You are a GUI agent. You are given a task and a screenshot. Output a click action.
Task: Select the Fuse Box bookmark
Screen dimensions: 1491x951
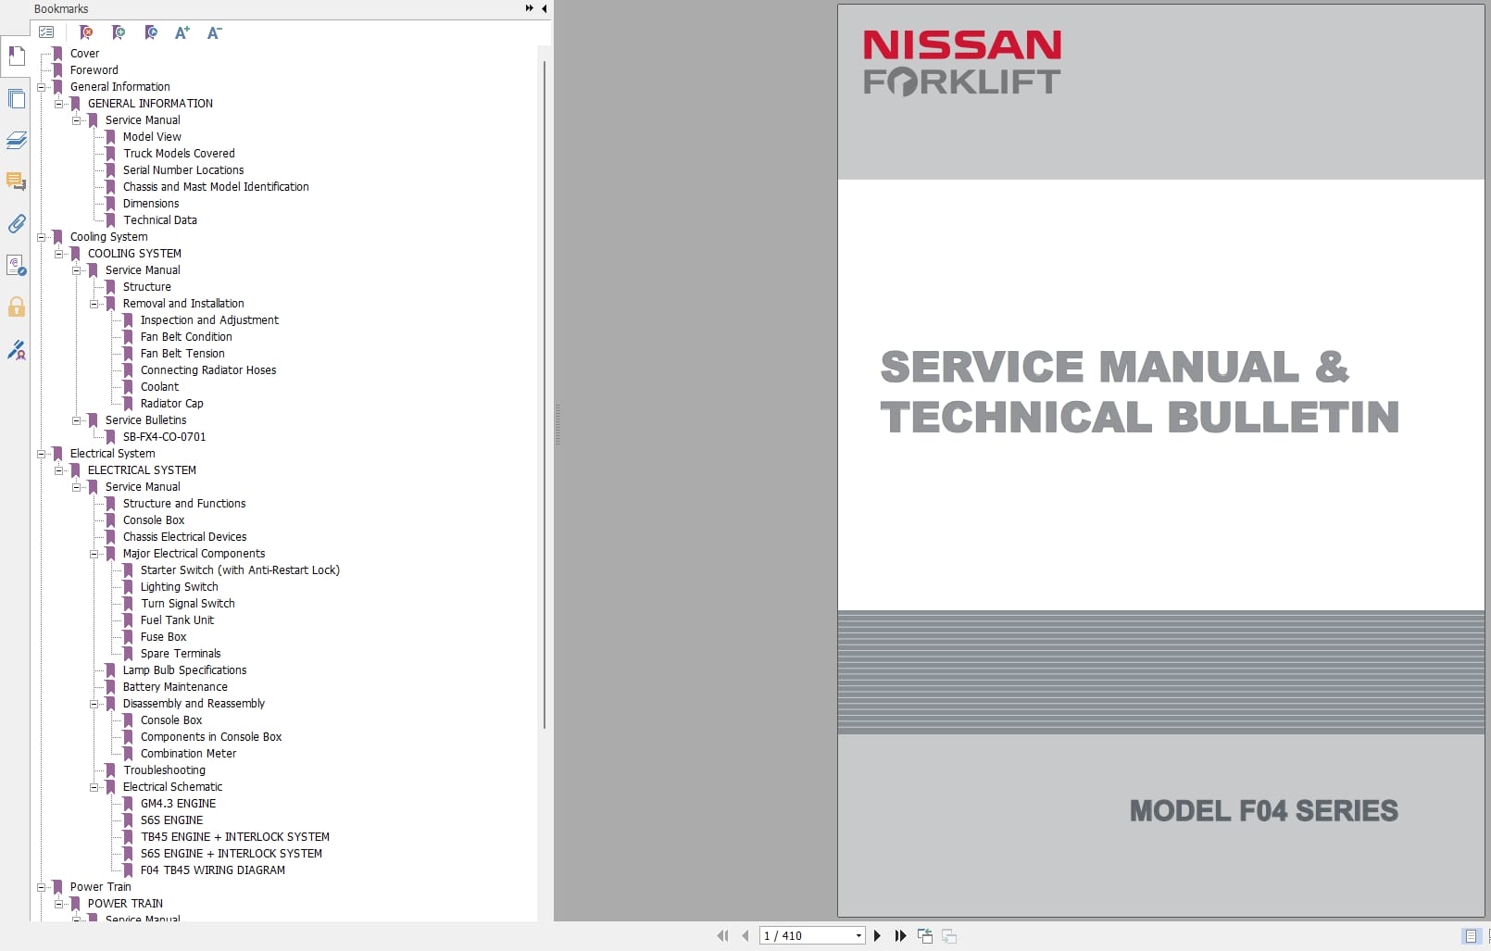(x=163, y=637)
